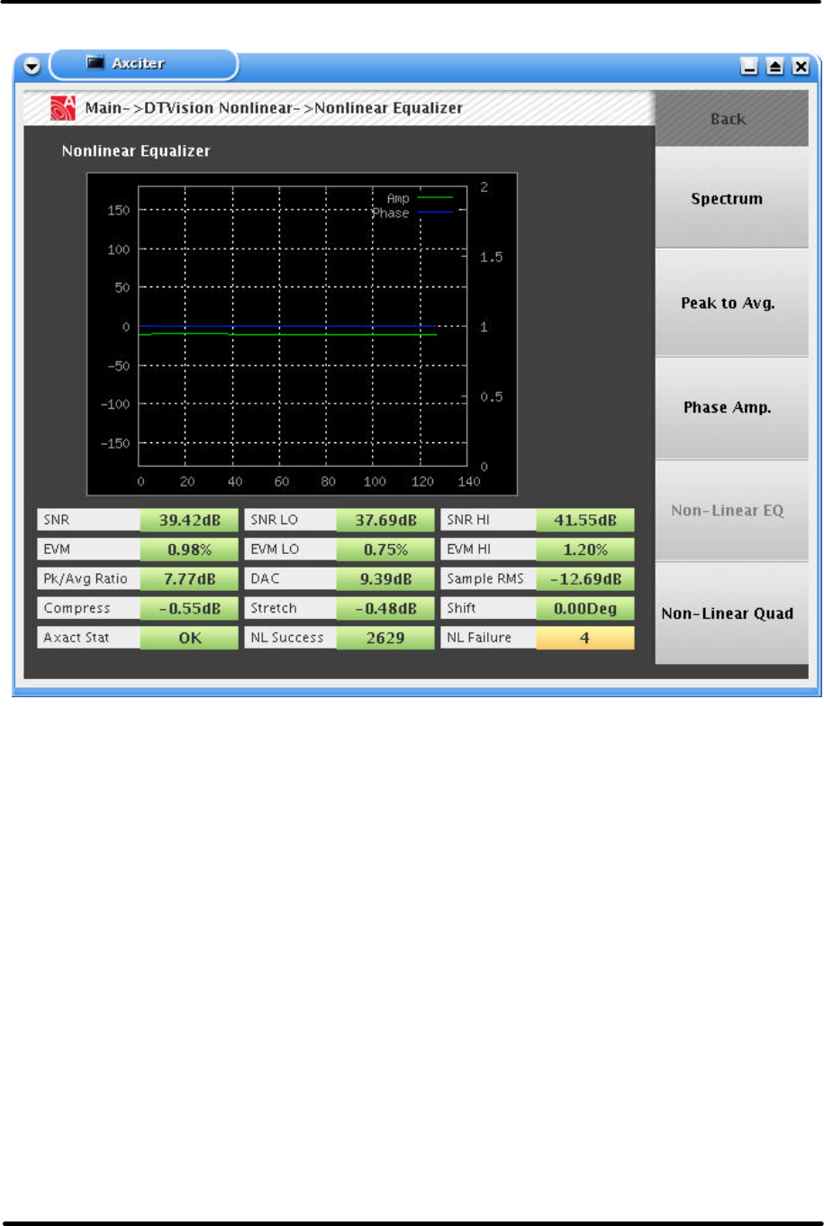Open the window menu arrow icon

(32, 67)
